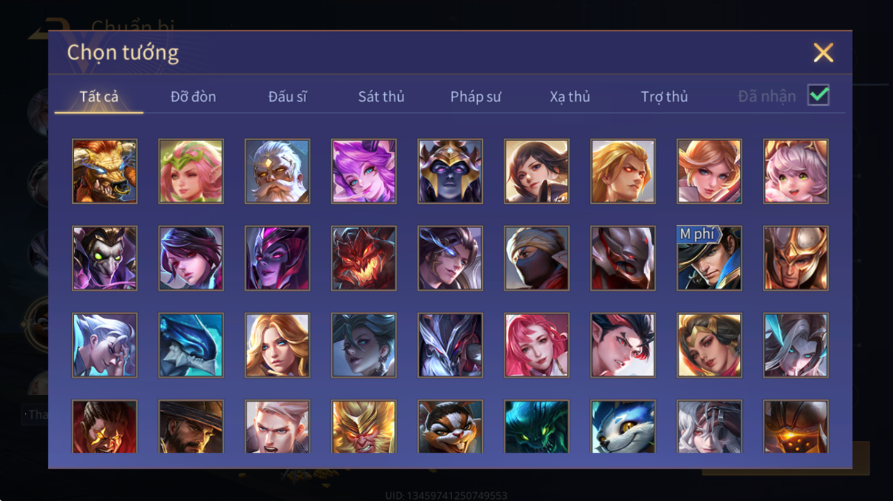Pick the masked ninja hero portrait
The width and height of the screenshot is (893, 501).
coord(536,258)
